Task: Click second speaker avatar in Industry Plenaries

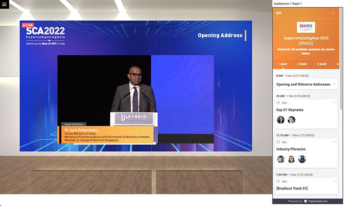Action: [291, 159]
